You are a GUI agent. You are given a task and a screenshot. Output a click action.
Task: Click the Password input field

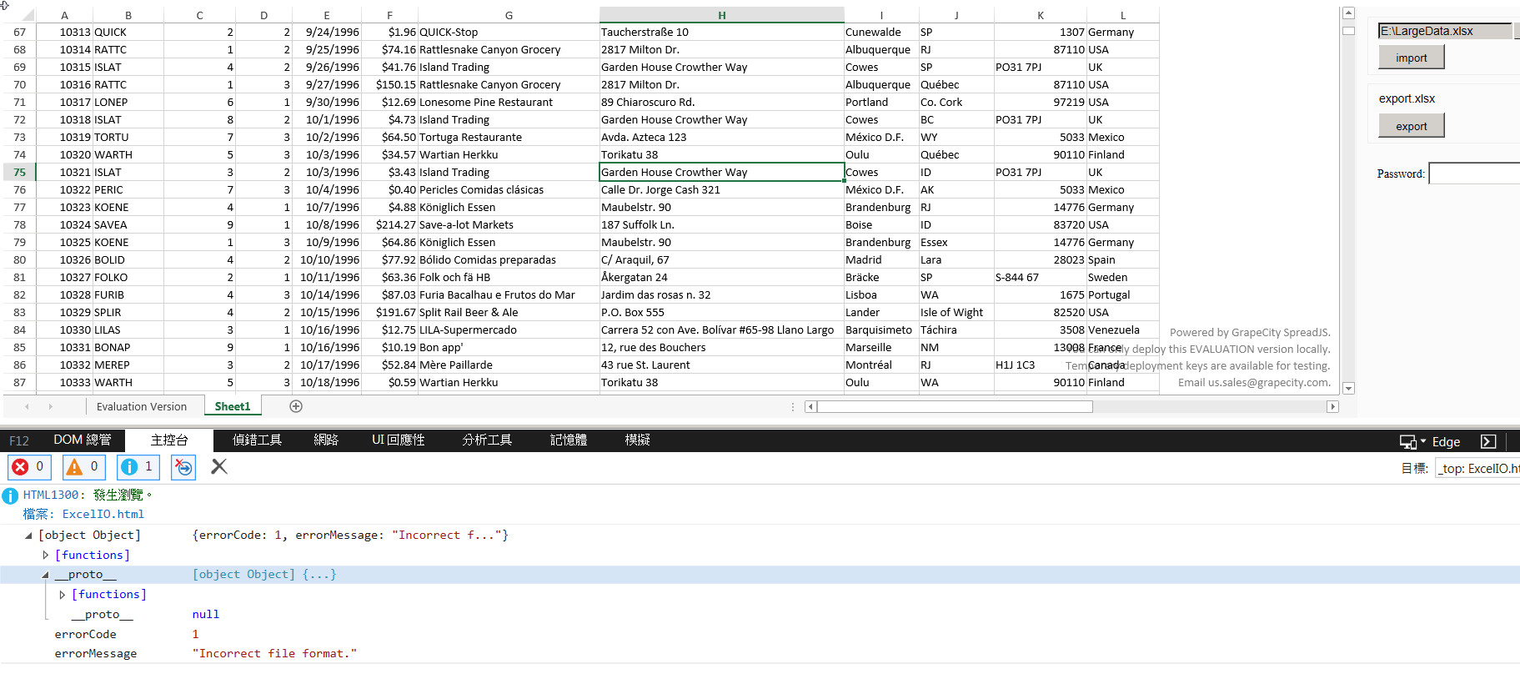pos(1474,174)
